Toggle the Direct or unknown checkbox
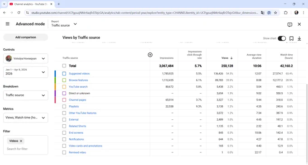 pyautogui.click(x=64, y=93)
